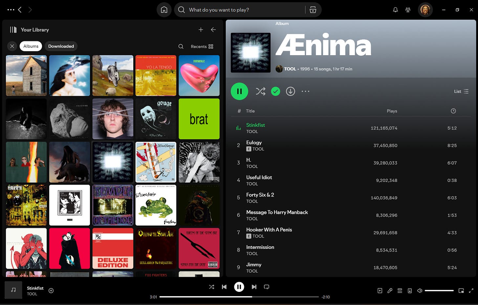Open the three-dot app menu

point(11,10)
